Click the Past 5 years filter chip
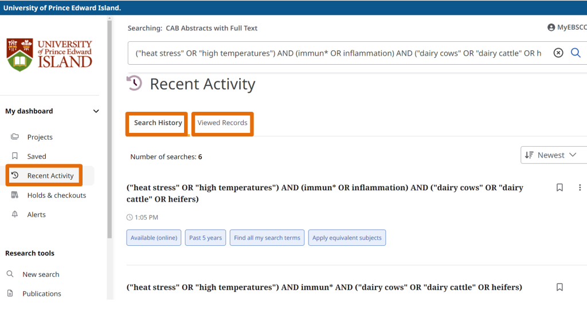Viewport: 587px width, 314px height. pos(205,238)
